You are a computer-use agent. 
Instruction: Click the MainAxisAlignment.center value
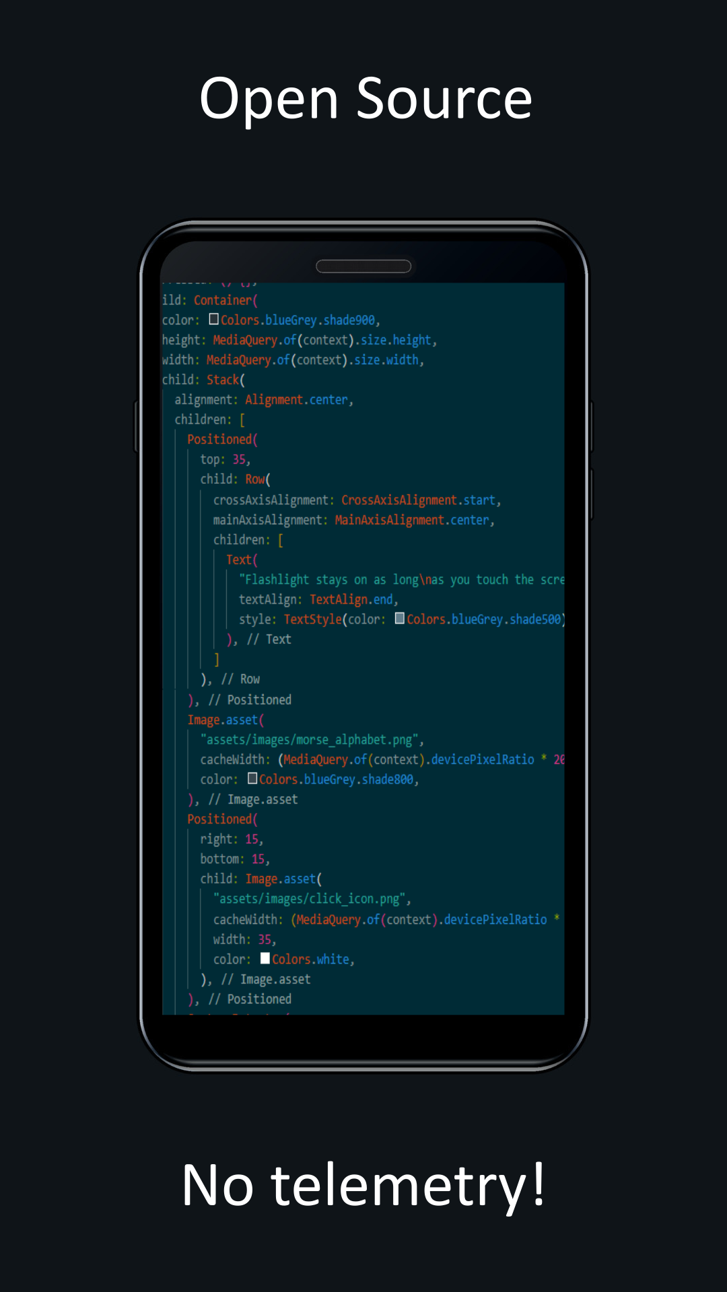tap(412, 520)
